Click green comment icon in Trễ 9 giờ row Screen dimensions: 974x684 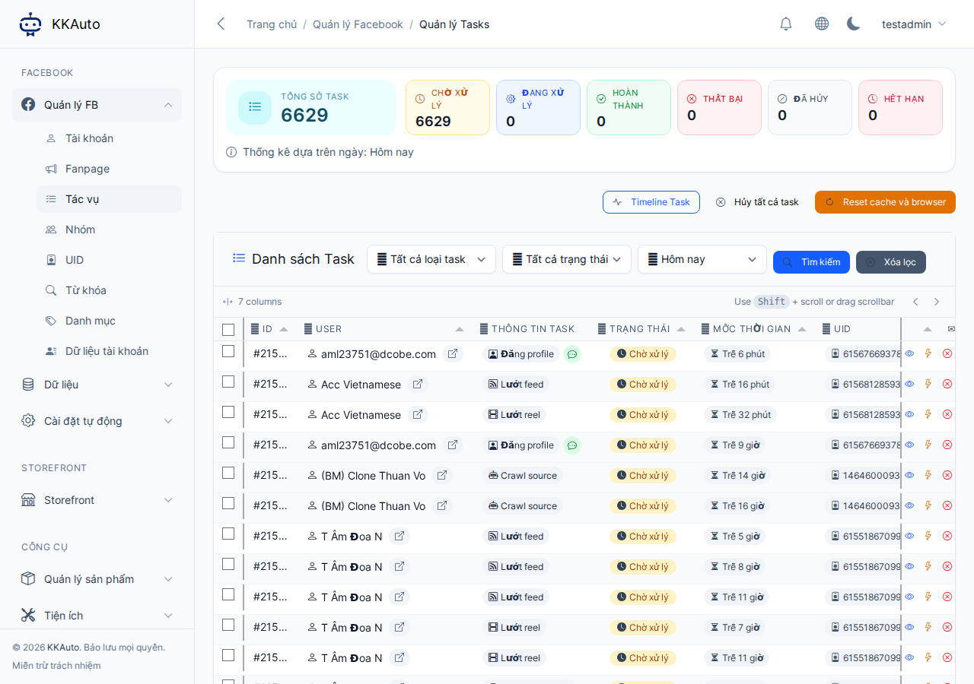click(x=572, y=445)
